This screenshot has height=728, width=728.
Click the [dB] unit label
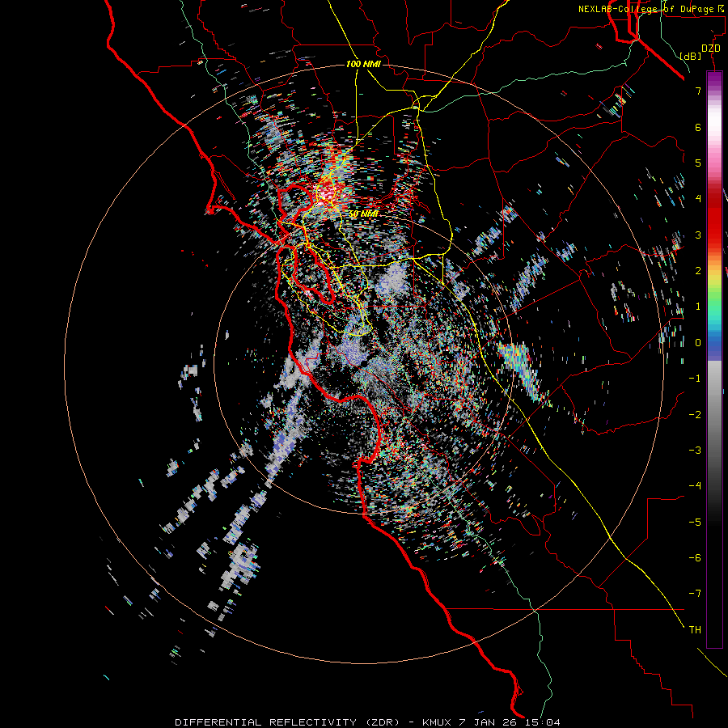691,56
